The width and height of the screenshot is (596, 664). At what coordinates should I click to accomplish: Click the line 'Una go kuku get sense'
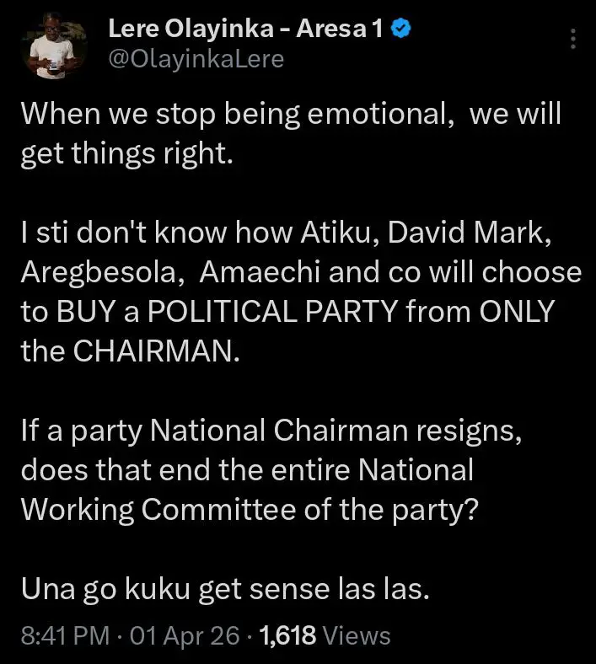point(224,587)
